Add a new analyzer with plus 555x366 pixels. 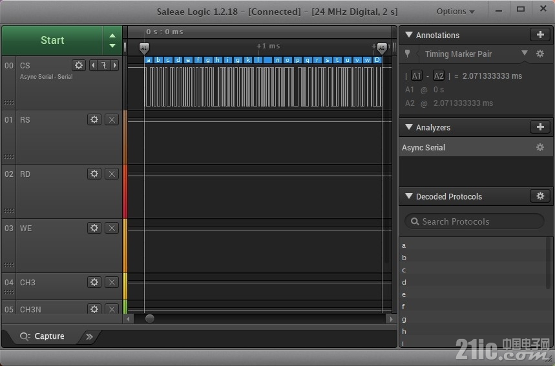[x=540, y=127]
